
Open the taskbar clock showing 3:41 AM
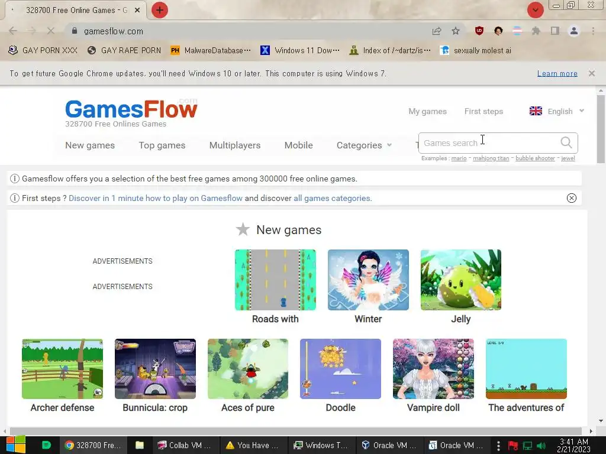pos(574,445)
